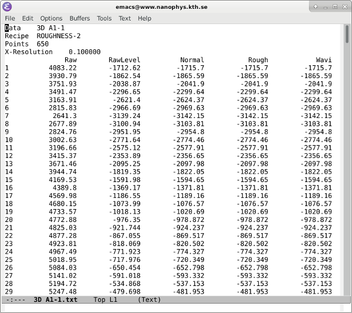Click the buffer name 3D A1-1.txt in mode line
The height and width of the screenshot is (313, 352).
click(55, 299)
